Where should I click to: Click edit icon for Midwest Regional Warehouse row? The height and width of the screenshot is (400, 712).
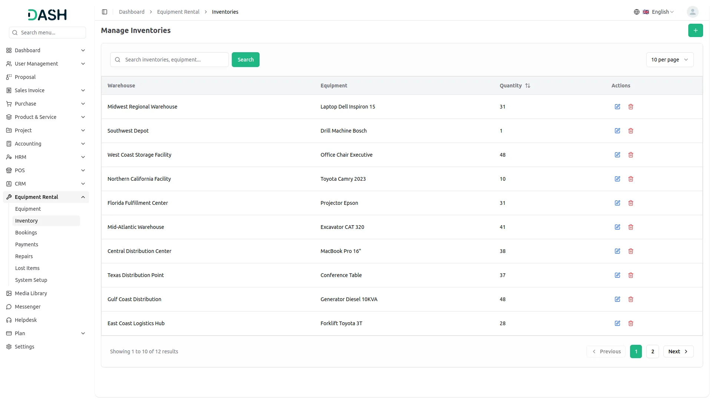tap(617, 107)
